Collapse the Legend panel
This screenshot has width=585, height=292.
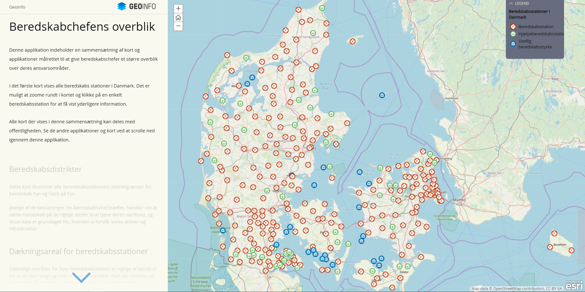511,3
